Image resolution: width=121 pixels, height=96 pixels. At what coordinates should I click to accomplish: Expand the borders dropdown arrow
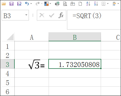pyautogui.click(x=108, y=4)
